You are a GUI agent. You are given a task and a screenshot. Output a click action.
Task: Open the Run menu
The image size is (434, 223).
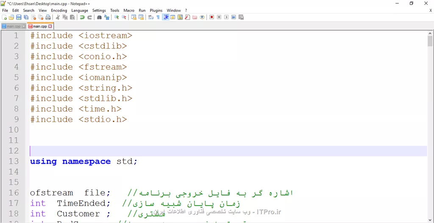pos(142,11)
